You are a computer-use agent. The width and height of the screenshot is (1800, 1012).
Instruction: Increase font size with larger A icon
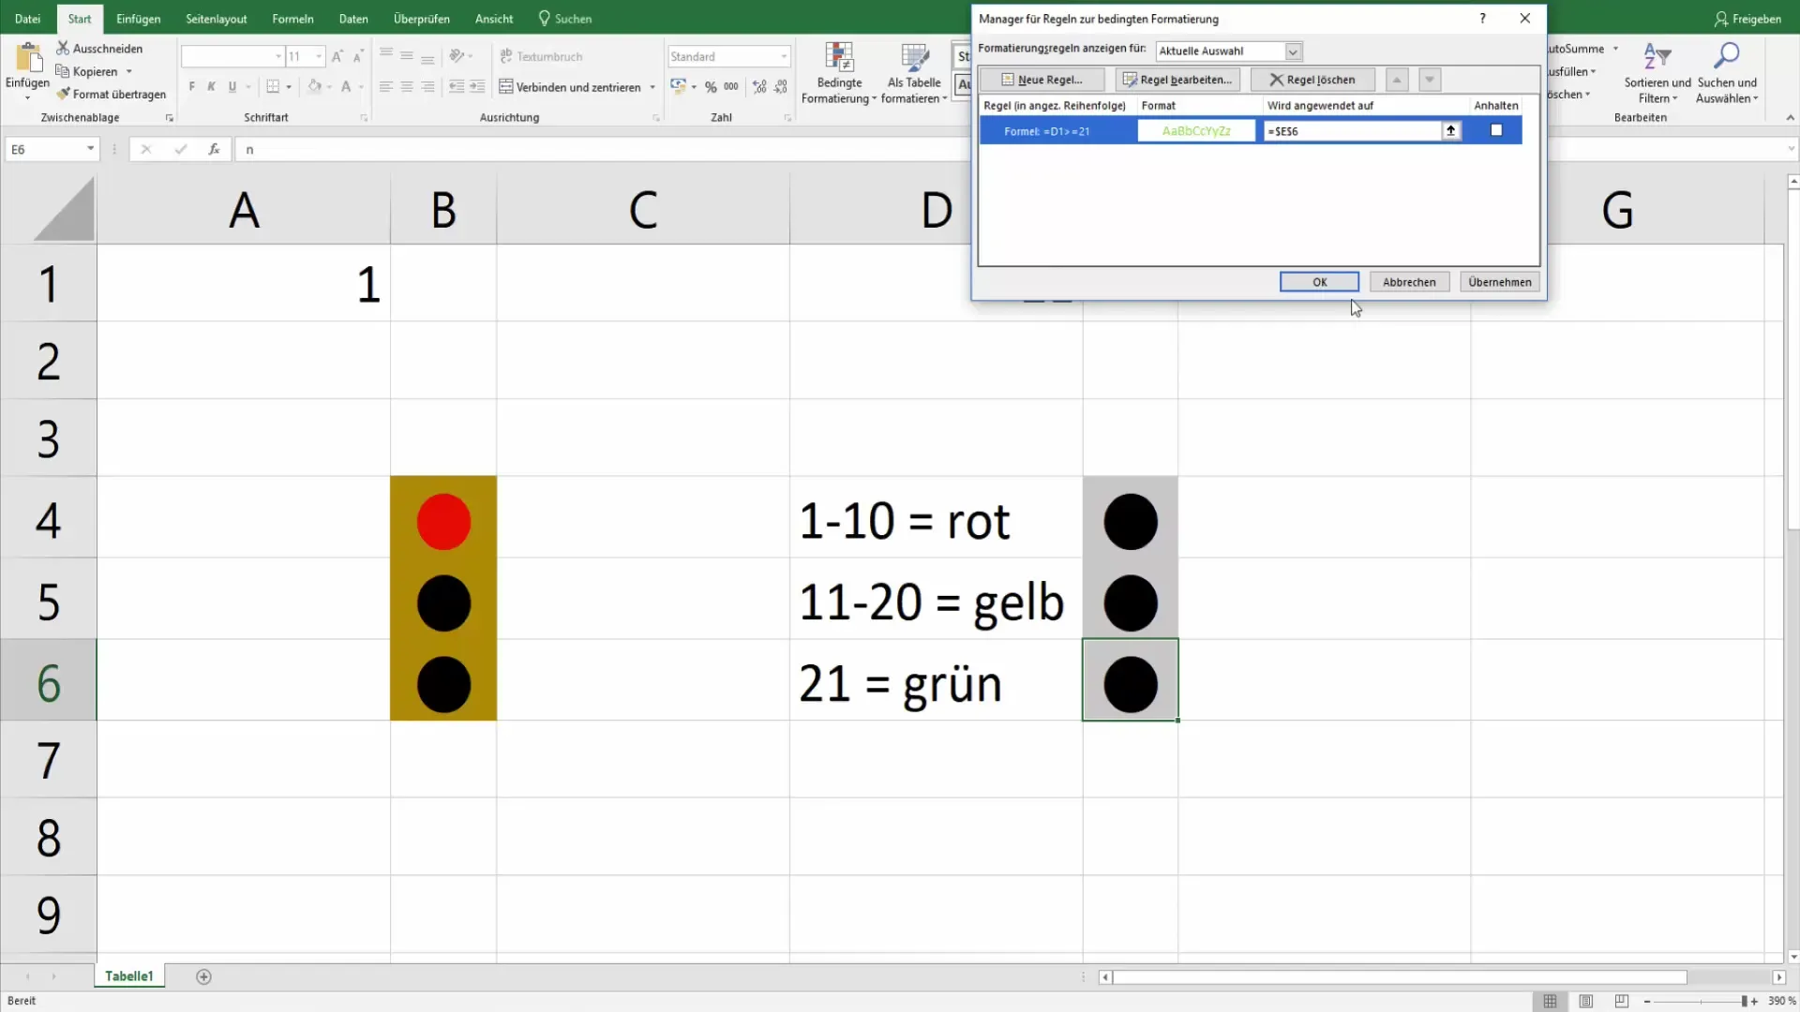pos(337,56)
